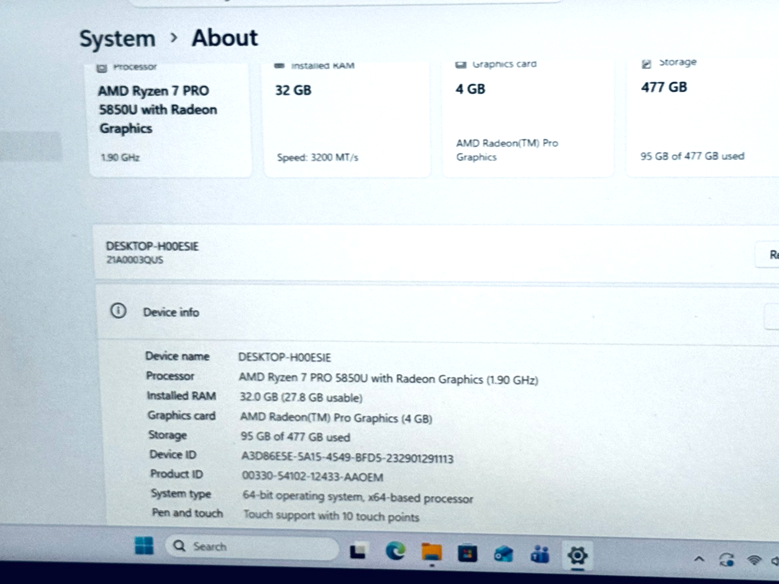Launch Microsoft Edge from the taskbar
The height and width of the screenshot is (584, 779).
(395, 551)
